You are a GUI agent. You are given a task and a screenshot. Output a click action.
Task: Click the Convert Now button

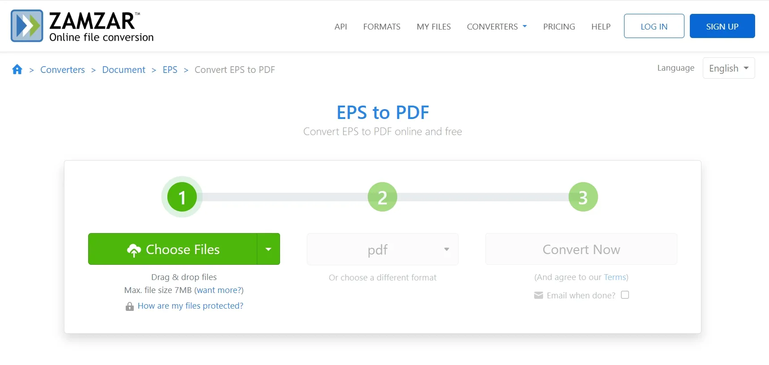pyautogui.click(x=581, y=249)
